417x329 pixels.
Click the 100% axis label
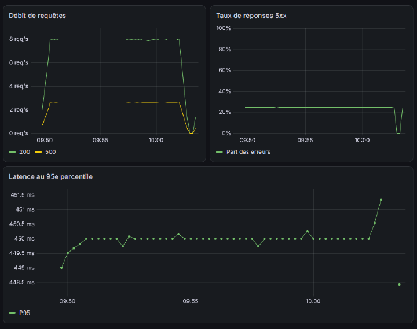point(224,28)
